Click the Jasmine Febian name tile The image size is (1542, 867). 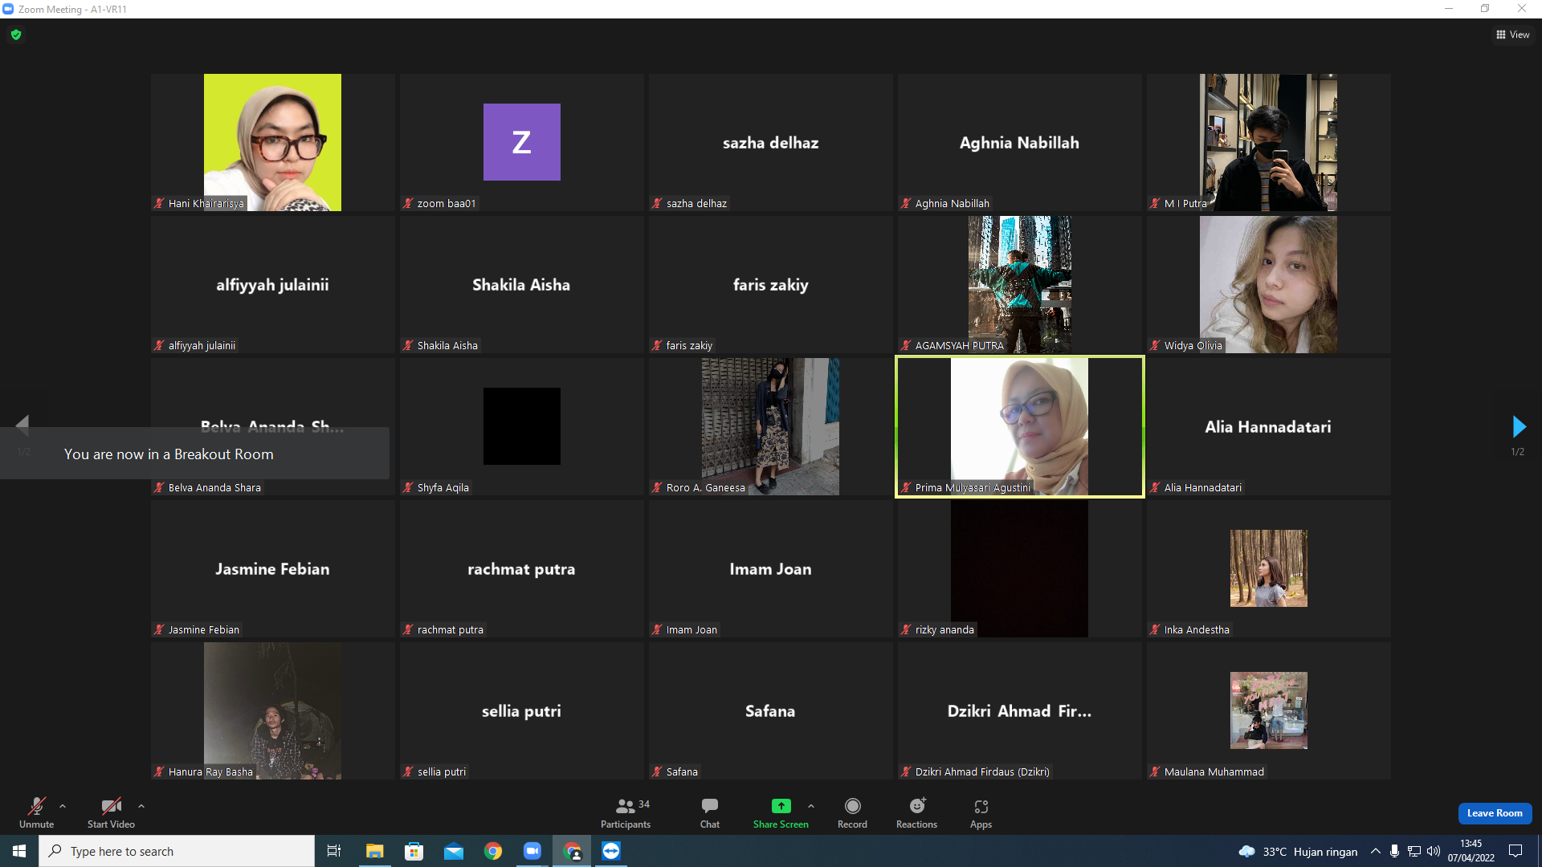coord(272,568)
